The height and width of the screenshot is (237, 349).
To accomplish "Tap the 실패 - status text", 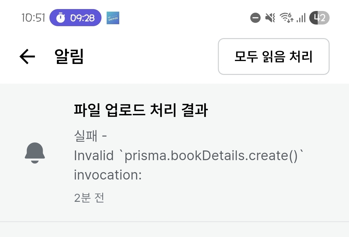I will pos(90,136).
